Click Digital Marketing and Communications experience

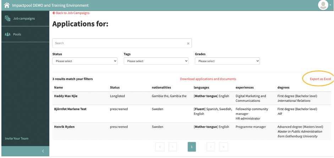coord(251,98)
